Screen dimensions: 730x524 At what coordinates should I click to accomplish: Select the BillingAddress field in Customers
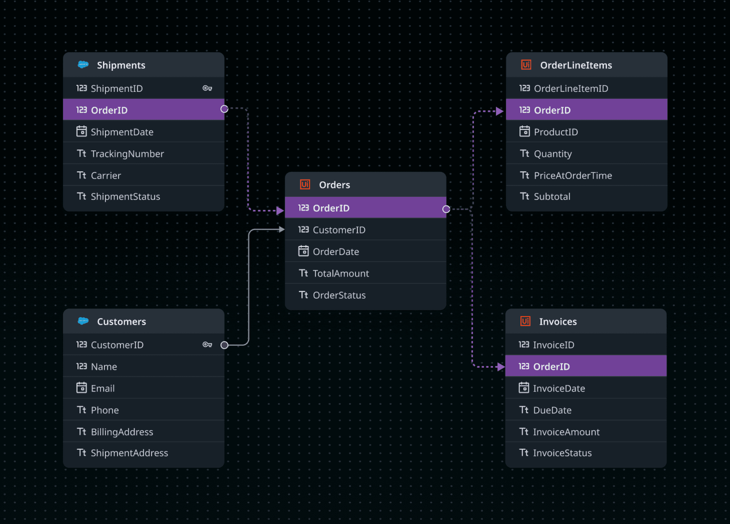tap(122, 432)
